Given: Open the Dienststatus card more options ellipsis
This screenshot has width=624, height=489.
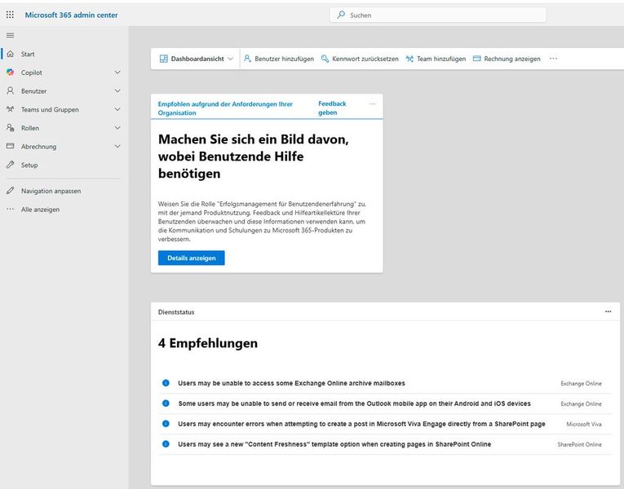Looking at the screenshot, I should coord(608,311).
